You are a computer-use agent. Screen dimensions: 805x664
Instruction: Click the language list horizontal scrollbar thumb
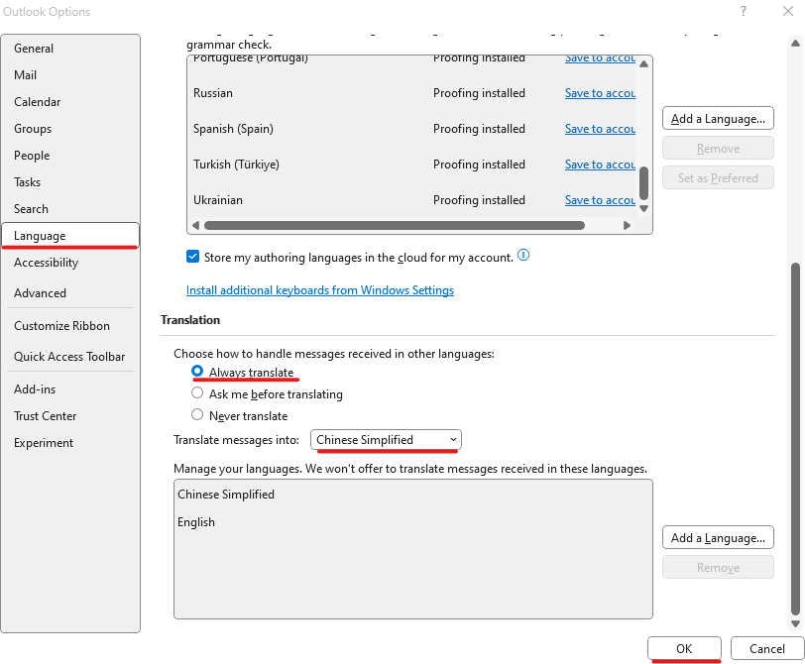point(395,225)
